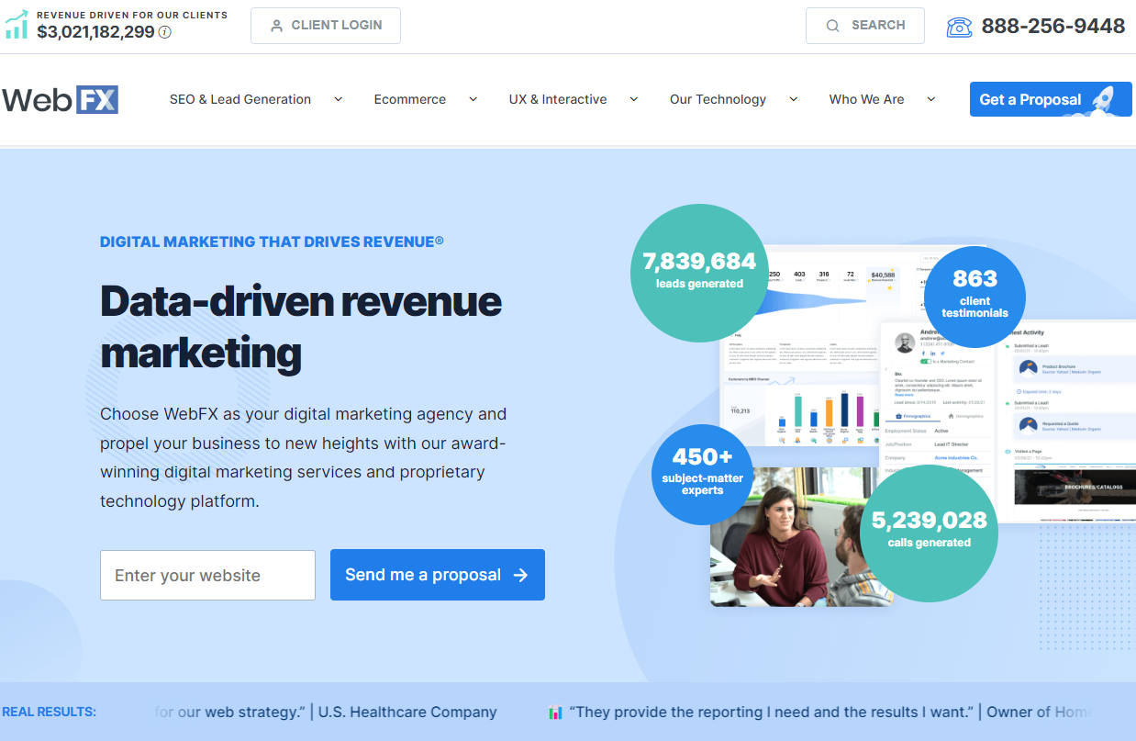The height and width of the screenshot is (741, 1136).
Task: Click the Client Login button
Action: click(326, 26)
